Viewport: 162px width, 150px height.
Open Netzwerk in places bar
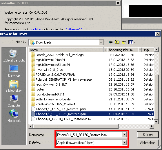14,116
